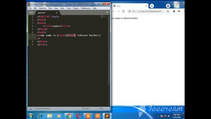
Task: Click line number 1 in the gutter
Action: [x=32, y=17]
